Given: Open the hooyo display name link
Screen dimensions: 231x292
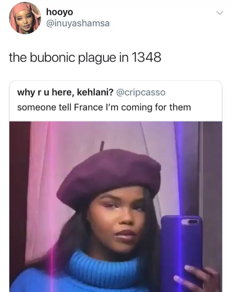Looking at the screenshot, I should [x=60, y=12].
